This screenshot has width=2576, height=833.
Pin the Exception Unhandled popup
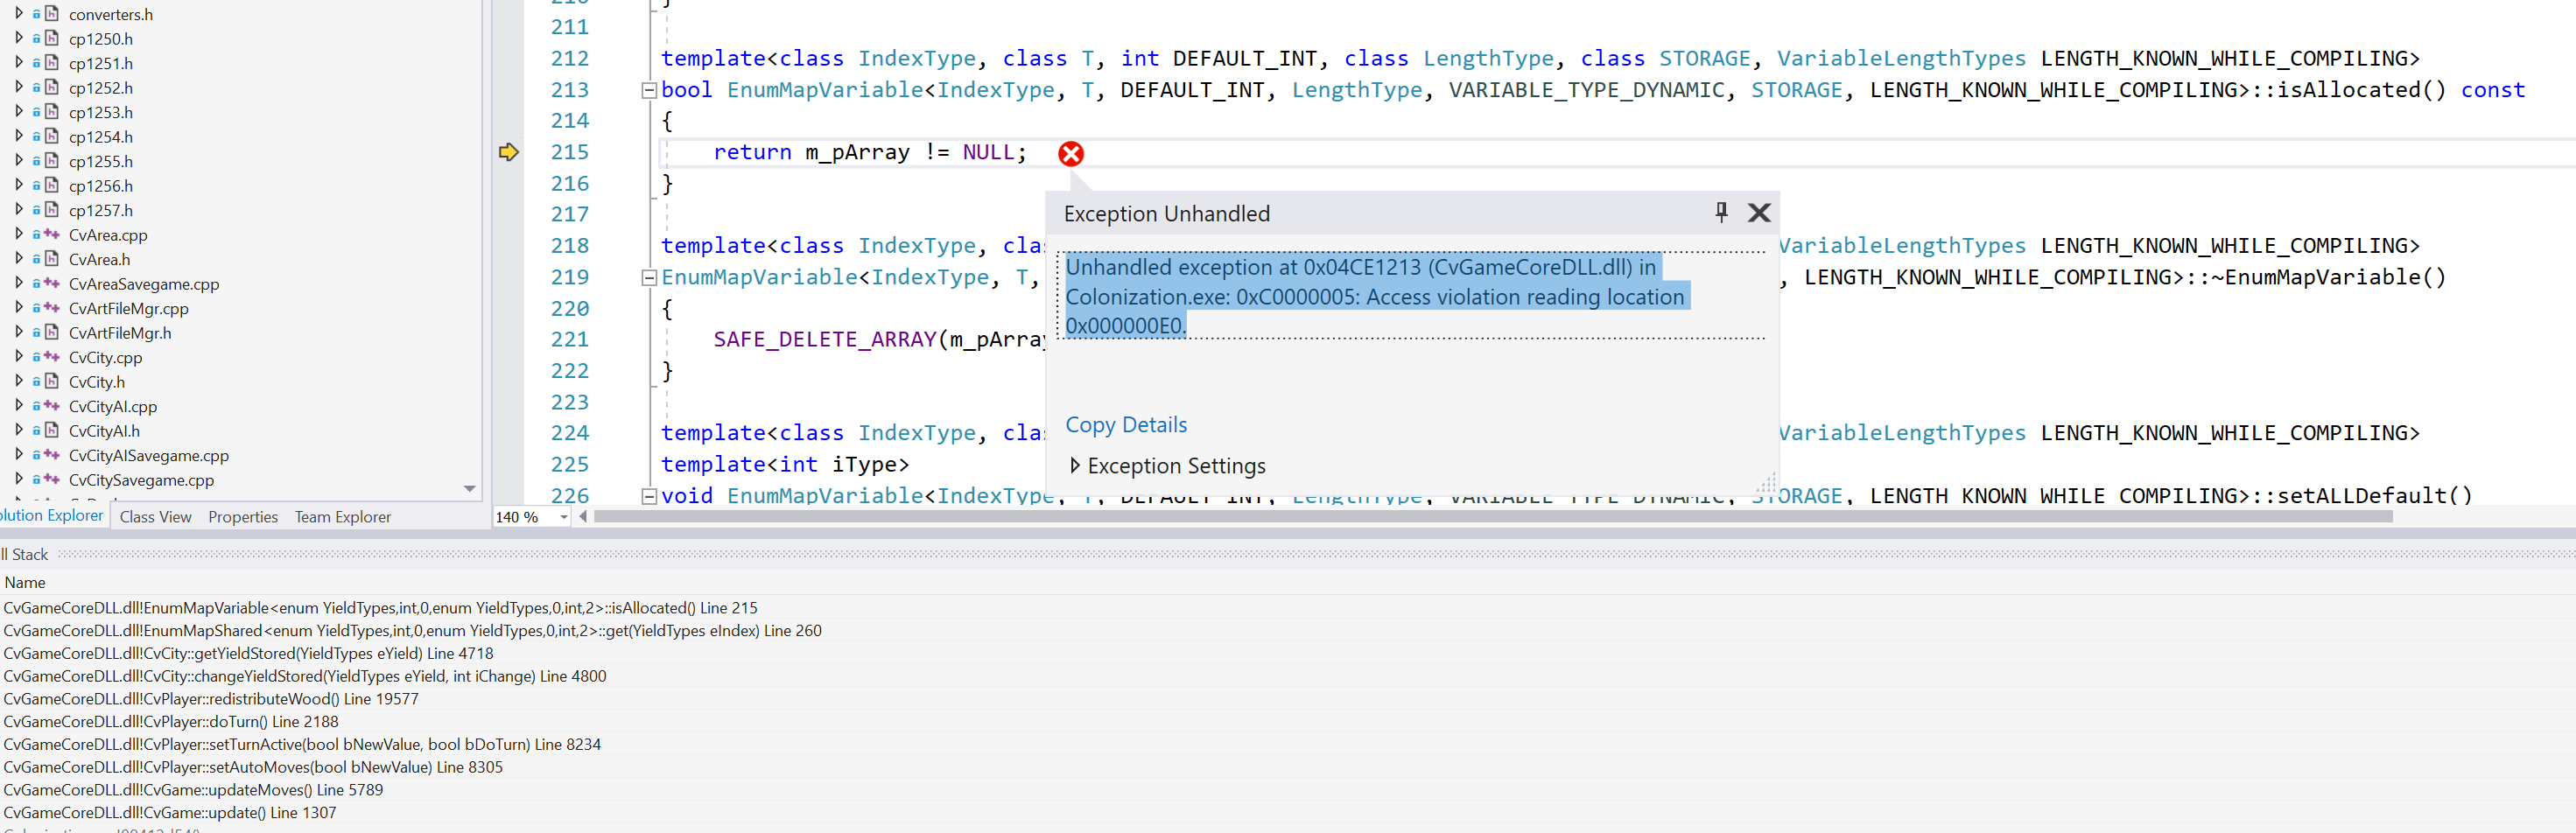tap(1720, 212)
